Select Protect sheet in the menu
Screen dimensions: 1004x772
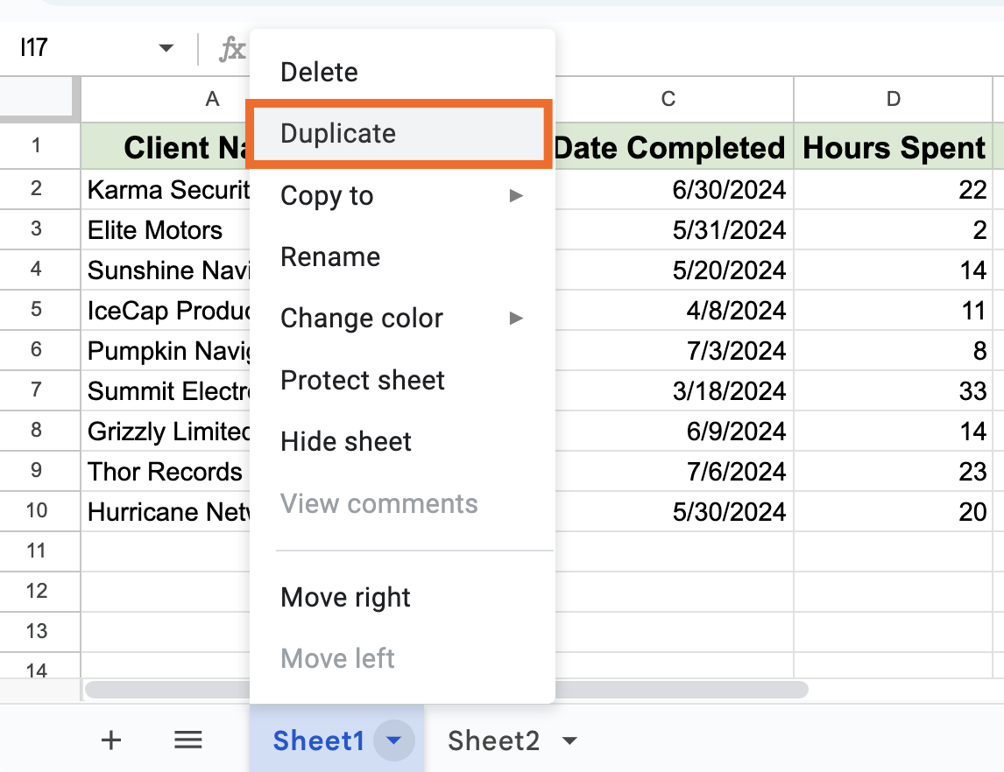(402, 380)
